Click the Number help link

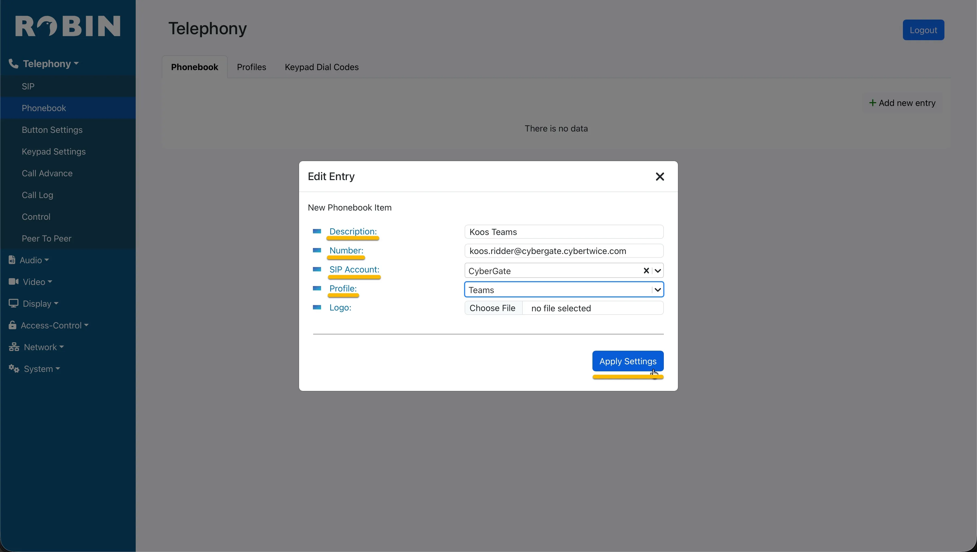click(346, 250)
